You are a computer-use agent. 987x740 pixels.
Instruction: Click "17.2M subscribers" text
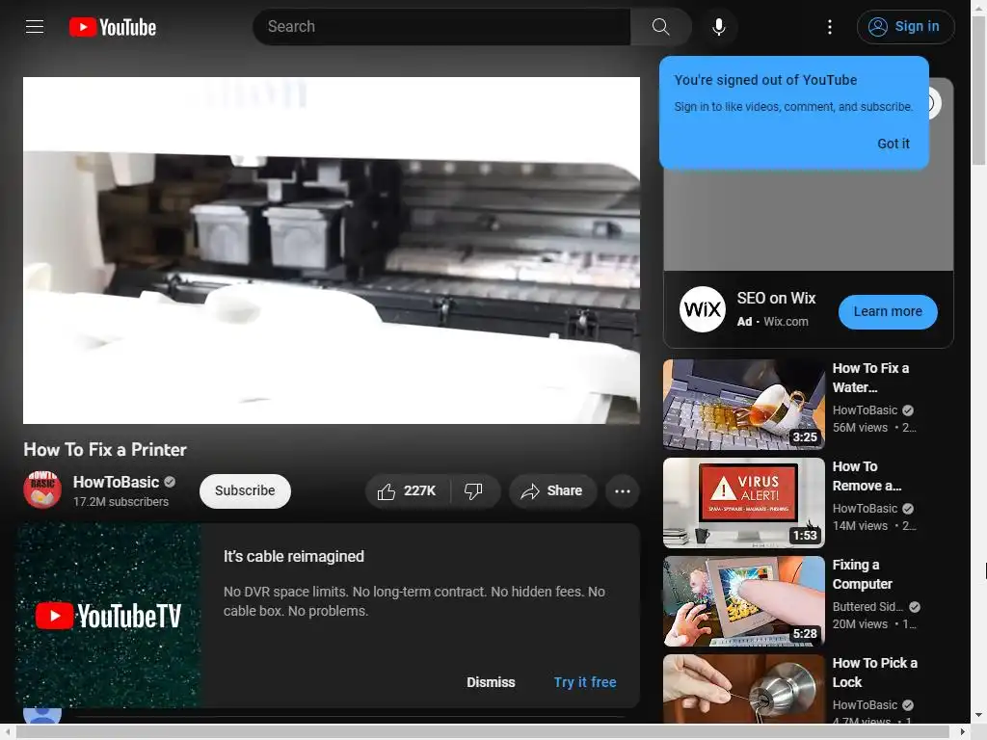tap(120, 501)
